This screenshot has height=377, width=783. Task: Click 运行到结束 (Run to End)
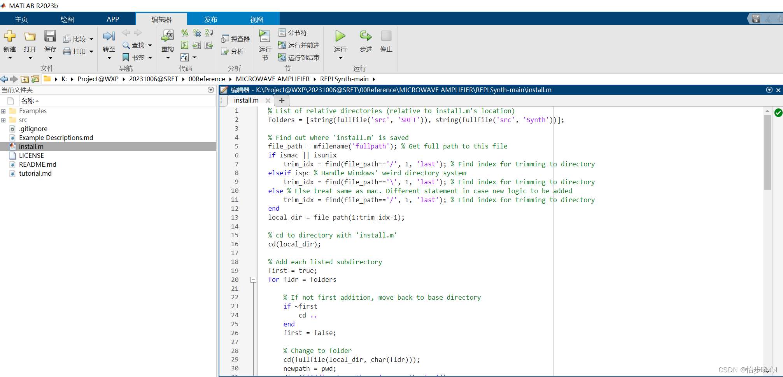pyautogui.click(x=299, y=58)
